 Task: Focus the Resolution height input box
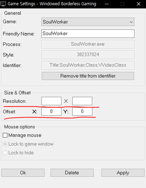[82, 101]
